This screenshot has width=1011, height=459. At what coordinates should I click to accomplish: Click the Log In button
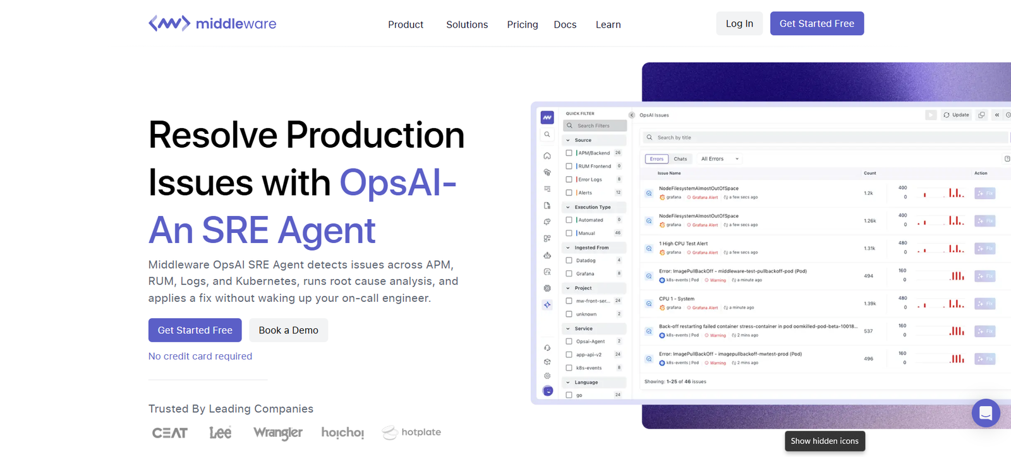[x=739, y=23]
